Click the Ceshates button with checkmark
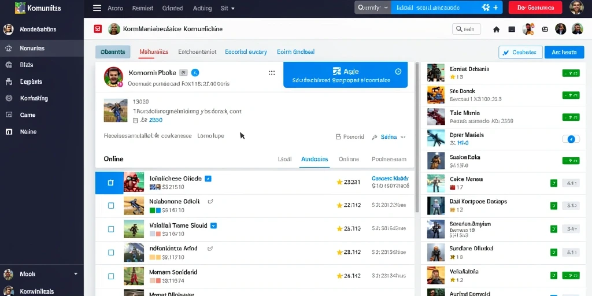 pyautogui.click(x=520, y=52)
